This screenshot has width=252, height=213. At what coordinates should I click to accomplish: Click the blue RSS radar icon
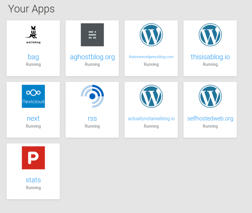tap(92, 96)
